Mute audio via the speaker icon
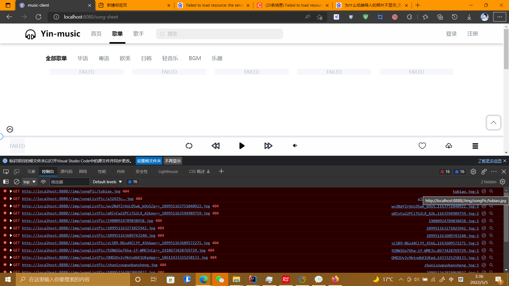 pos(295,145)
